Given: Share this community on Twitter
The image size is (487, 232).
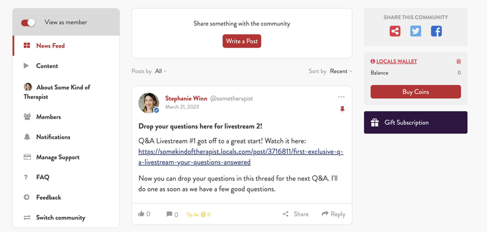Looking at the screenshot, I should (x=416, y=31).
